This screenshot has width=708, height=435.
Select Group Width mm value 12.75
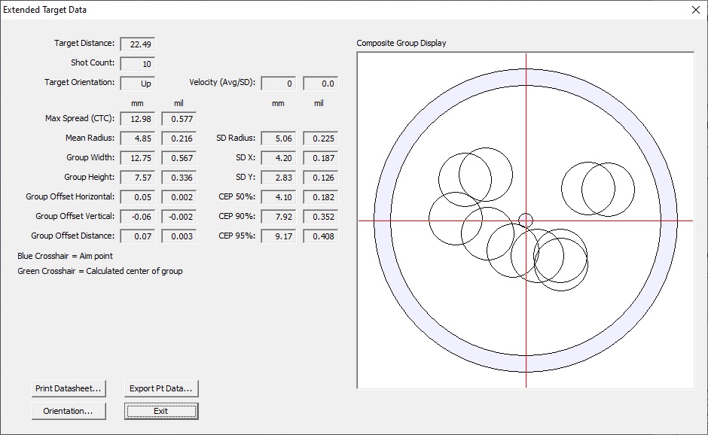point(138,158)
